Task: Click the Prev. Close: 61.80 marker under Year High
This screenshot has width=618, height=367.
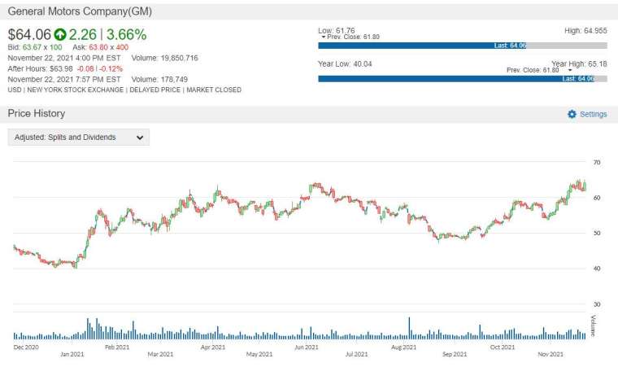Action: [x=539, y=70]
